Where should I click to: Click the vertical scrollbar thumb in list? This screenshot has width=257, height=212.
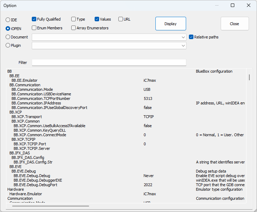[x=249, y=77]
